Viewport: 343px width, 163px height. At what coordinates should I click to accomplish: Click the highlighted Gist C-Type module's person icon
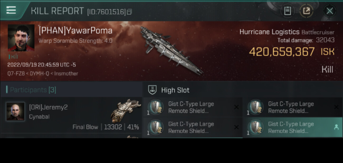coord(336,127)
